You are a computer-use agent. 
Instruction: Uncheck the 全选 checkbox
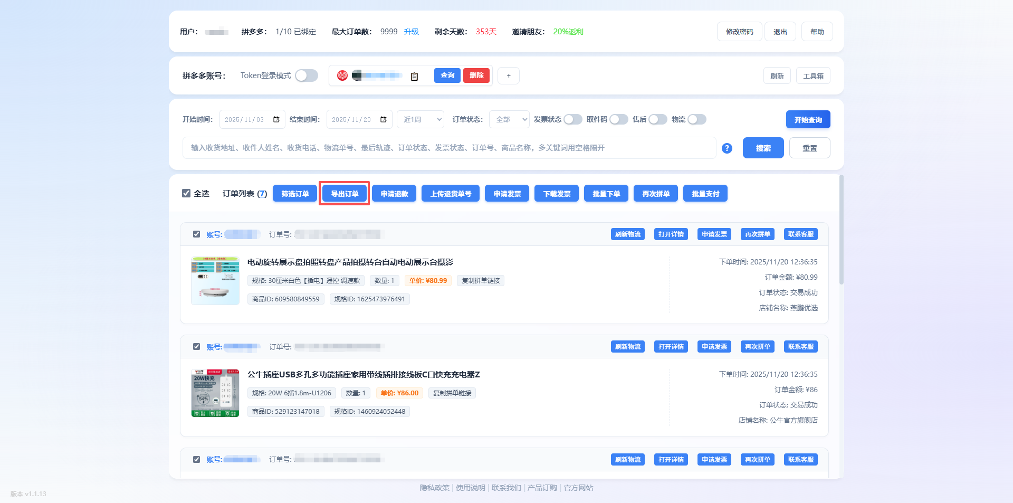pyautogui.click(x=186, y=193)
